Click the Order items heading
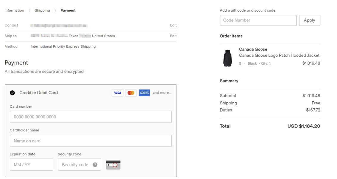This screenshot has width=337, height=179. point(231,36)
